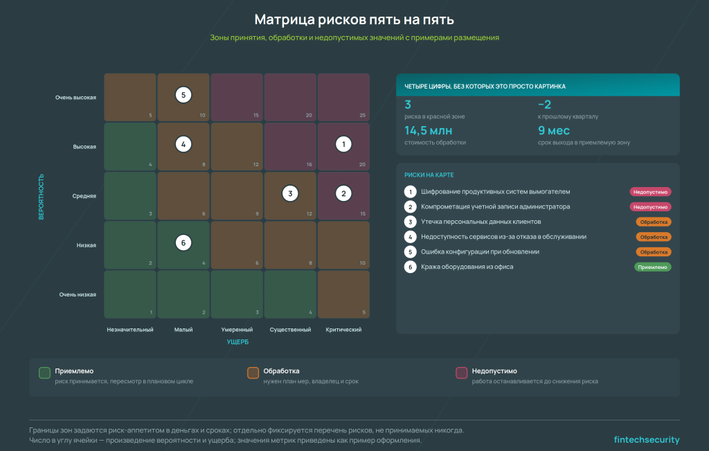Click list number badge 5 beside Ошибка конфигурации
The height and width of the screenshot is (451, 709).
tap(410, 252)
